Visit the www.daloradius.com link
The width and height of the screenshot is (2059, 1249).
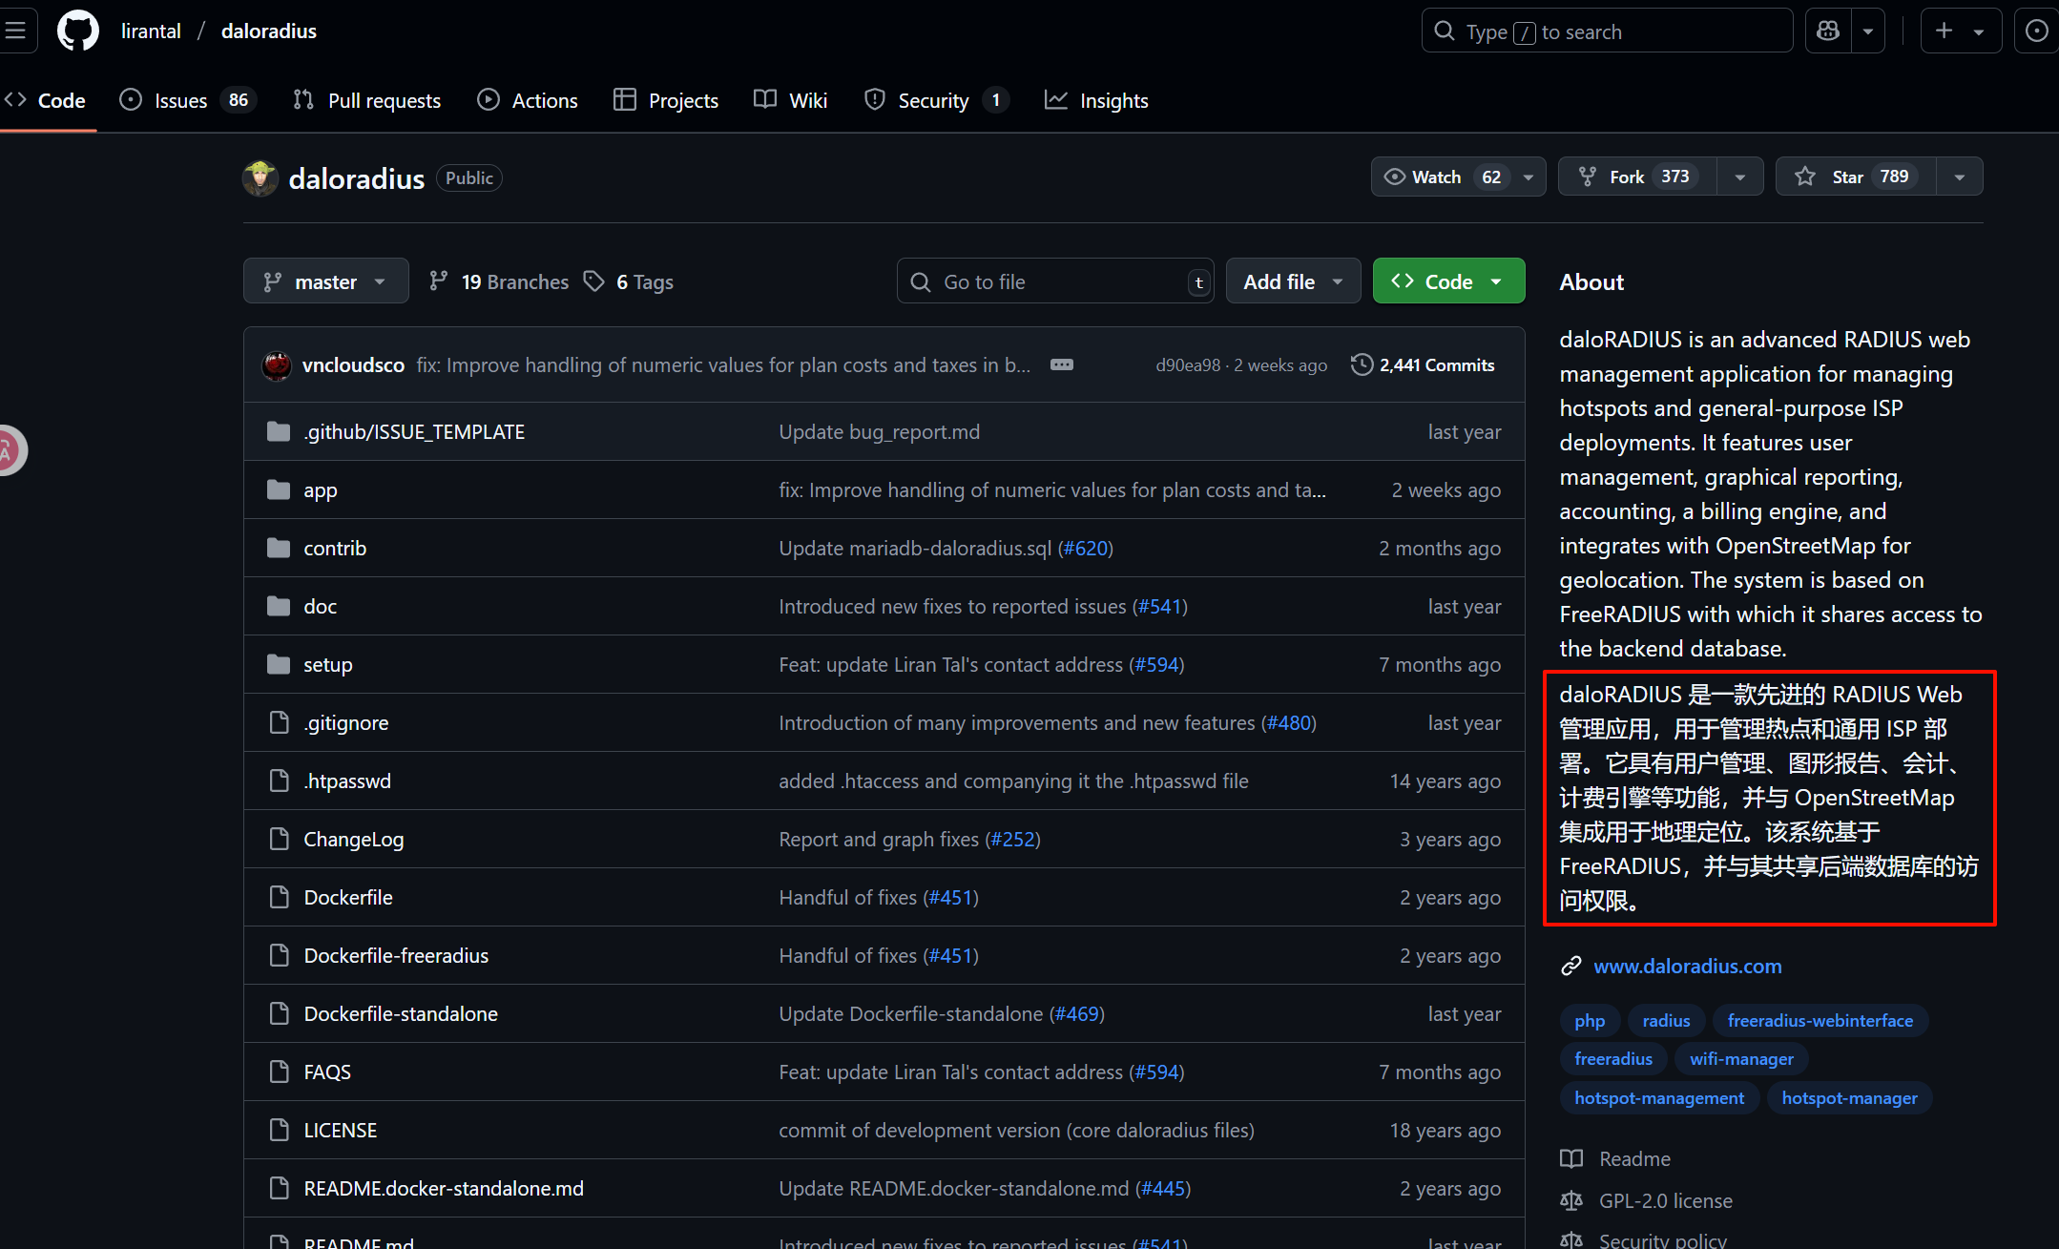coord(1687,966)
